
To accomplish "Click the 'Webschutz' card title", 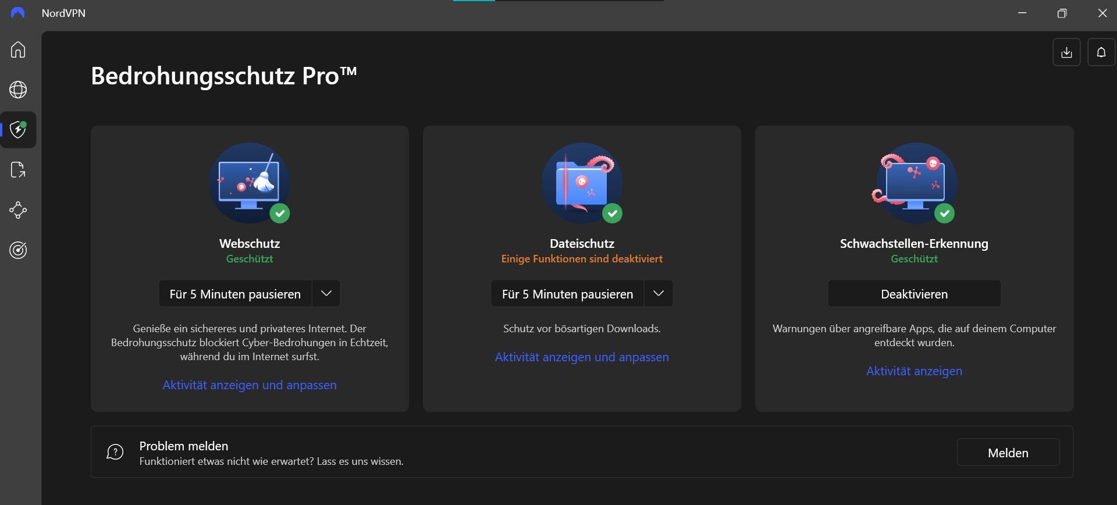I will tap(250, 244).
